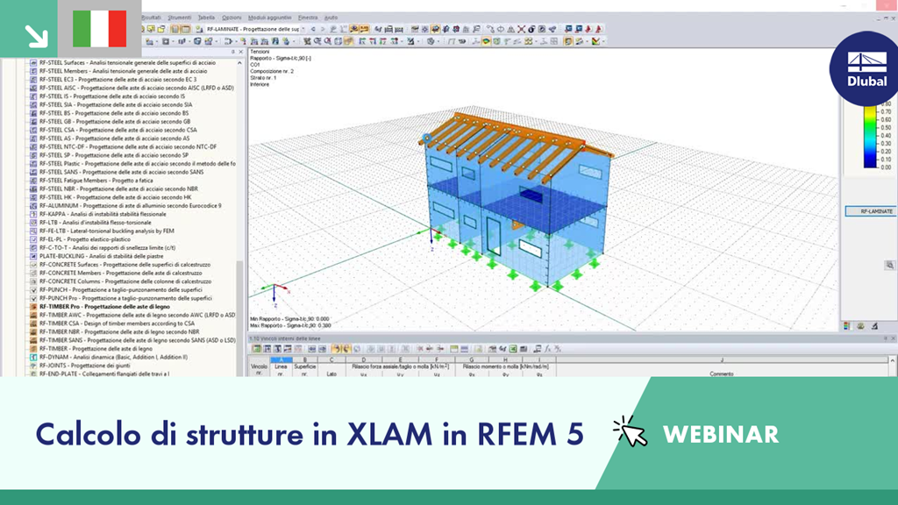Open the Tabella menu
The width and height of the screenshot is (898, 505).
coord(206,18)
